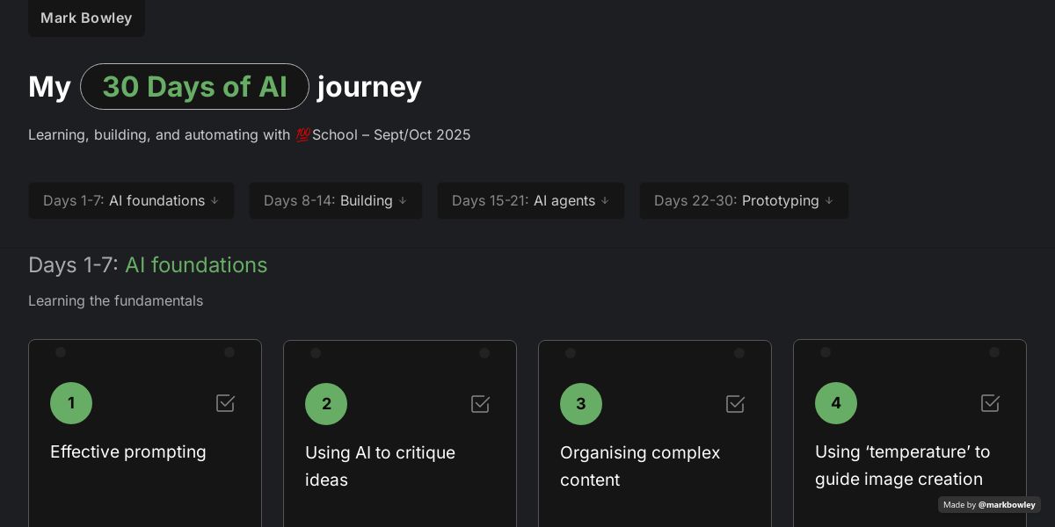This screenshot has height=527, width=1055.
Task: Click the Mark Bowley name button
Action: point(86,18)
